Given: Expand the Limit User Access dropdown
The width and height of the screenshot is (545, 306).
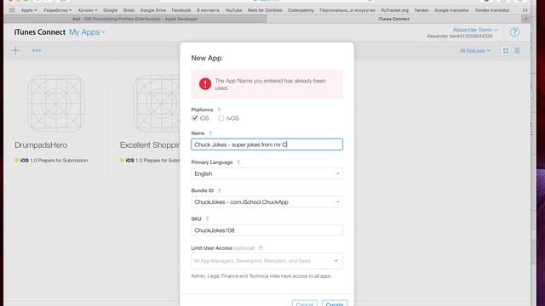Looking at the screenshot, I should (267, 261).
